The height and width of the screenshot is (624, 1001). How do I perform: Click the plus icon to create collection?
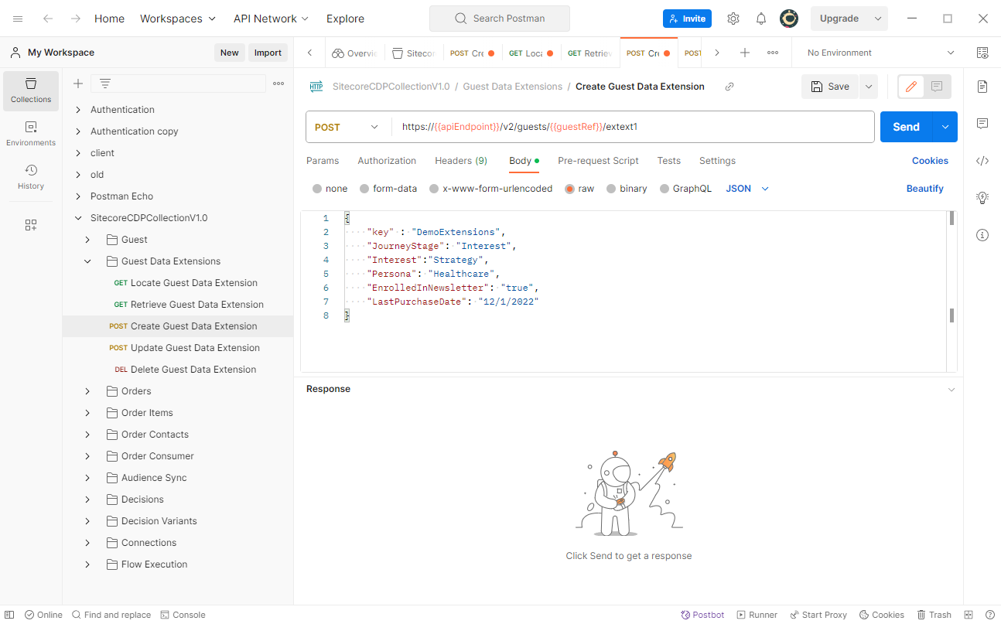point(77,84)
